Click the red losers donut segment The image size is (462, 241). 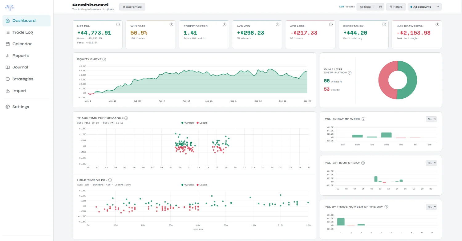[383, 80]
